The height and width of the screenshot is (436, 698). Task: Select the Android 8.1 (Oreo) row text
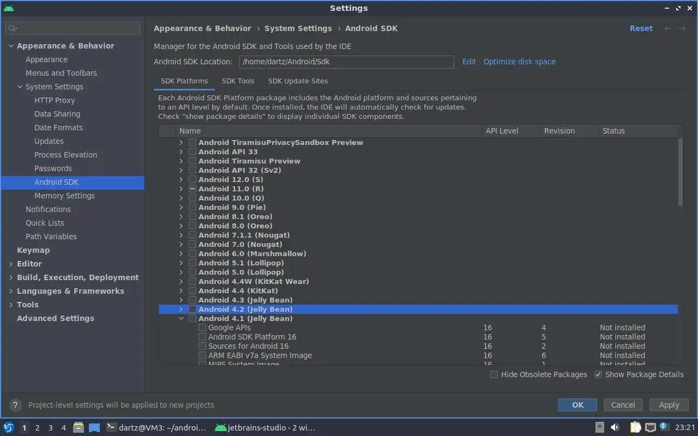[236, 216]
